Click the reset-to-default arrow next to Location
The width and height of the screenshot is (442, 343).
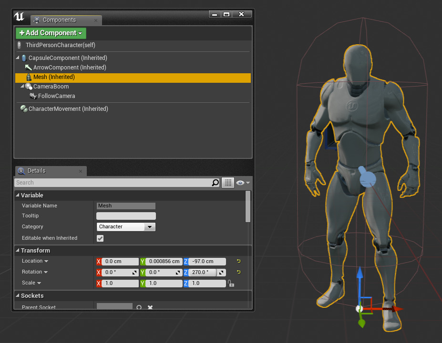pyautogui.click(x=238, y=261)
